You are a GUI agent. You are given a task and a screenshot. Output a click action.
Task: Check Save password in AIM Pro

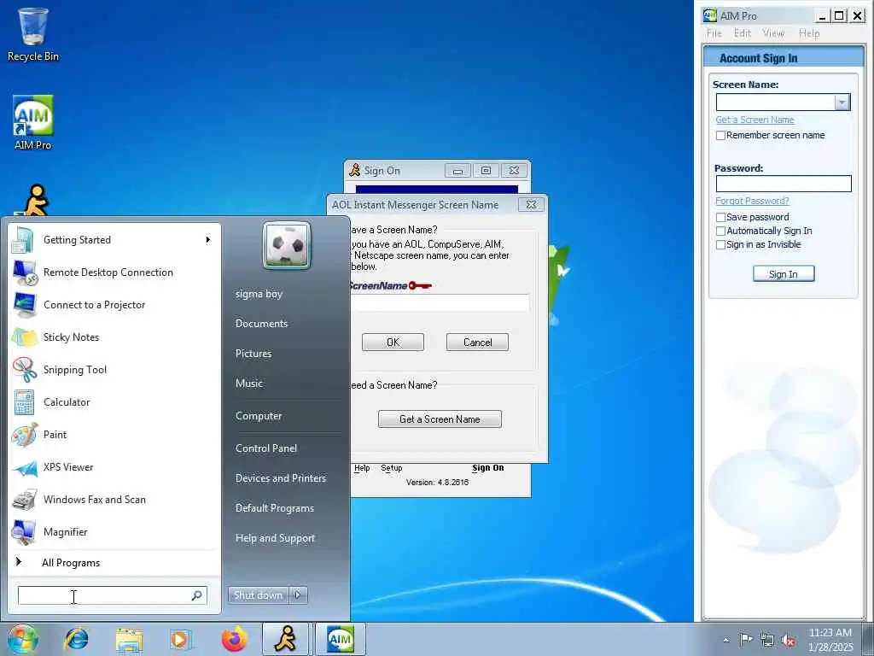(x=720, y=217)
